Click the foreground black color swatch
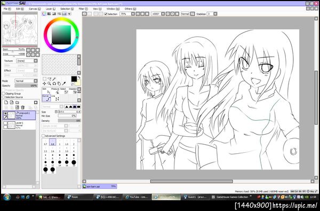The width and height of the screenshot is (320, 211). click(74, 79)
